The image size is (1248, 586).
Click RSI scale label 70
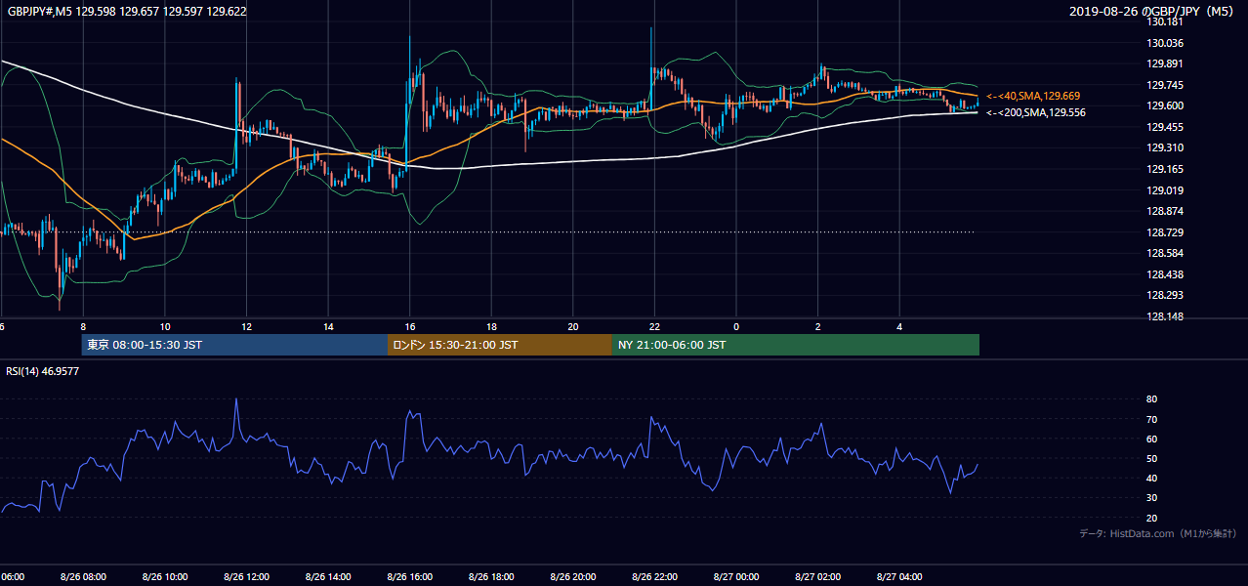(1152, 419)
